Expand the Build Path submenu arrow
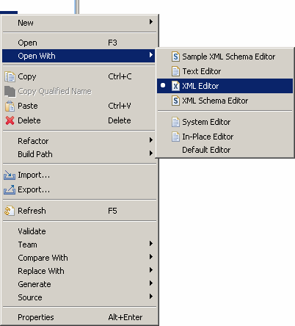The width and height of the screenshot is (295, 326). (151, 153)
